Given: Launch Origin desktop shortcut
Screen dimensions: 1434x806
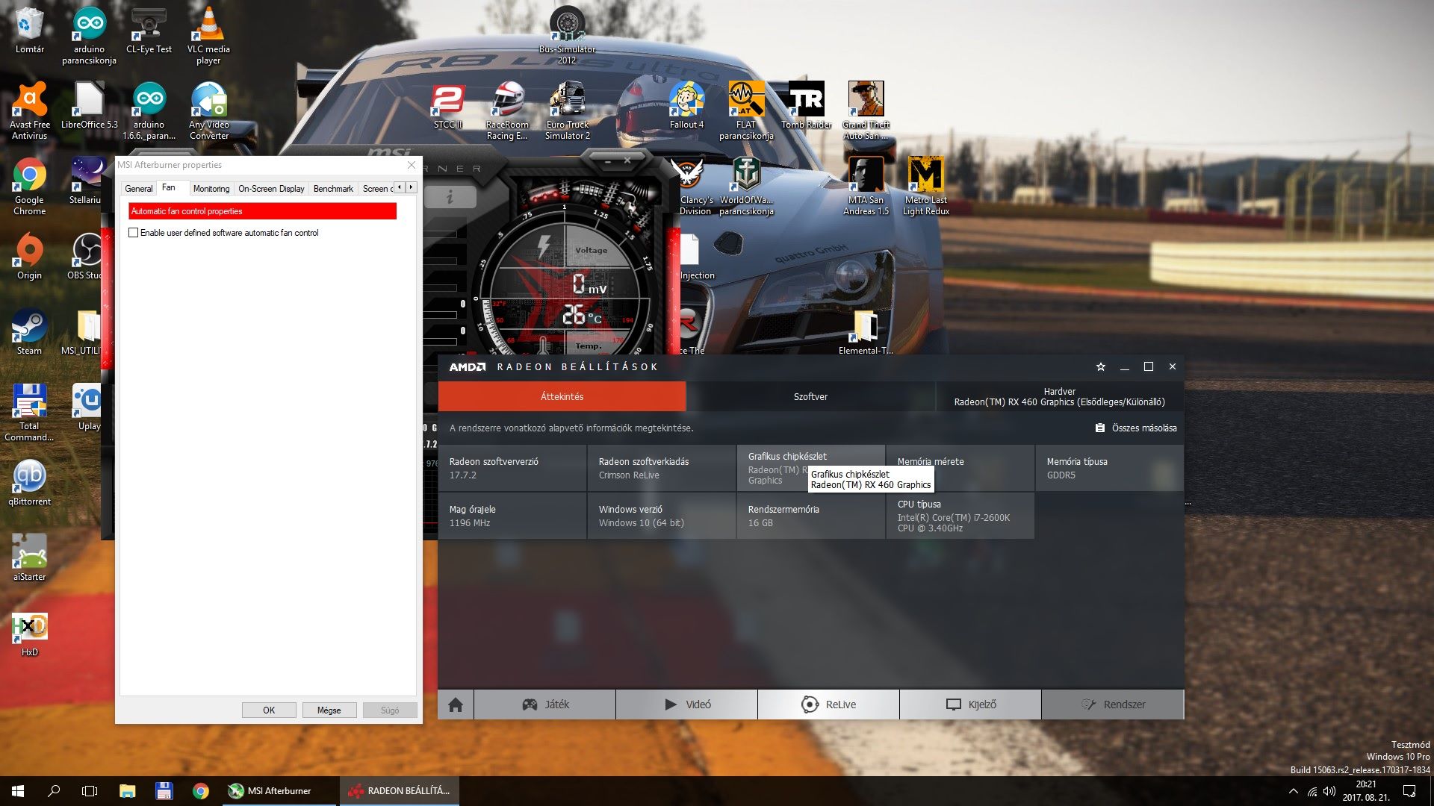Looking at the screenshot, I should (29, 256).
